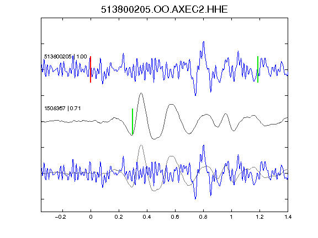
Task: Click the x-axis tick label 0.2
Action: click(119, 217)
